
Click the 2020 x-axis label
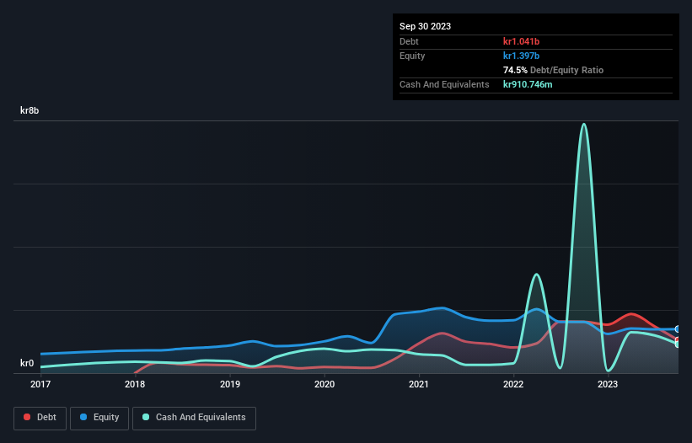(325, 384)
